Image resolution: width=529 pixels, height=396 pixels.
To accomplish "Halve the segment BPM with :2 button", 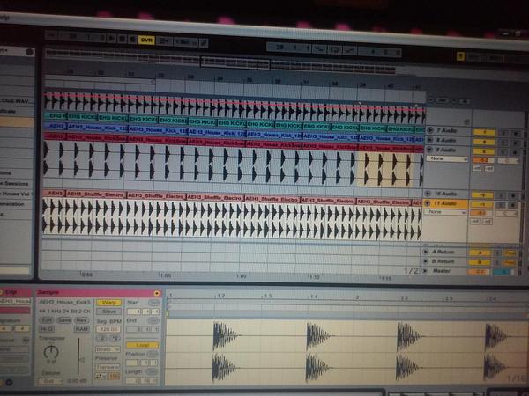I will (102, 339).
